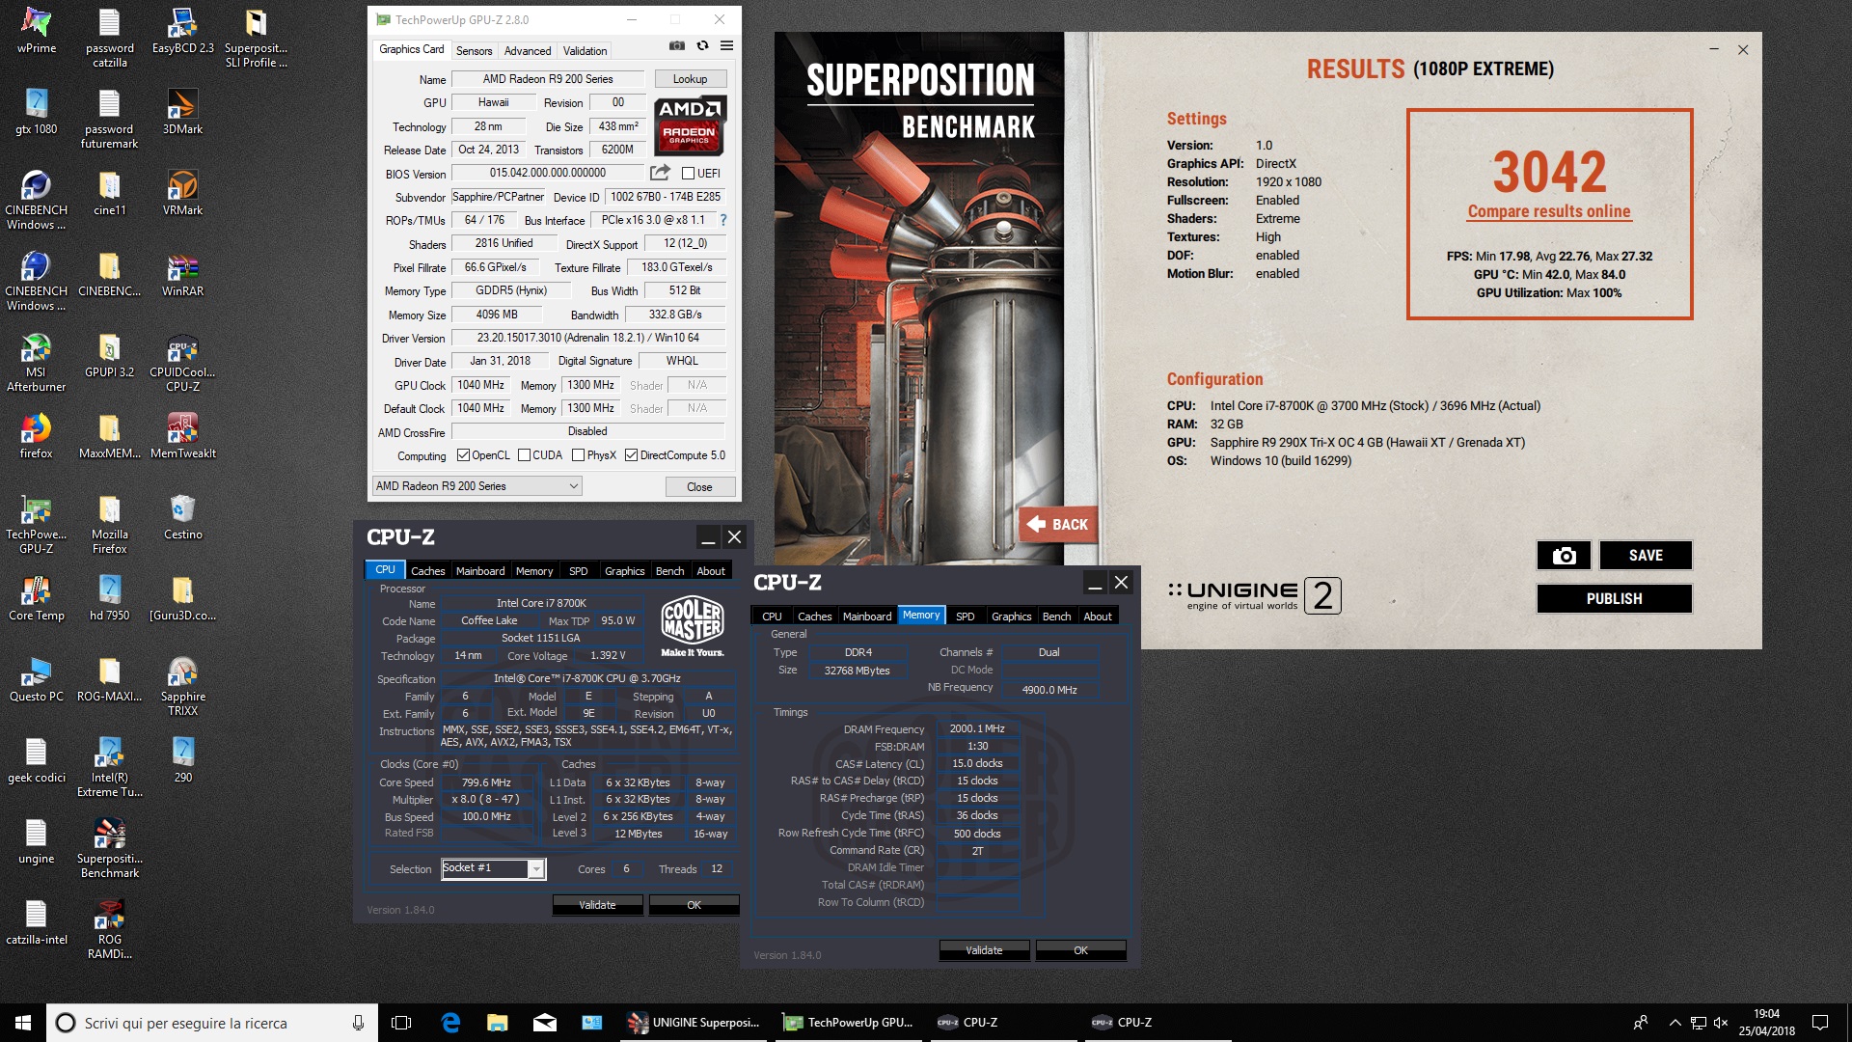
Task: Toggle PhysX checkbox
Action: [x=578, y=455]
